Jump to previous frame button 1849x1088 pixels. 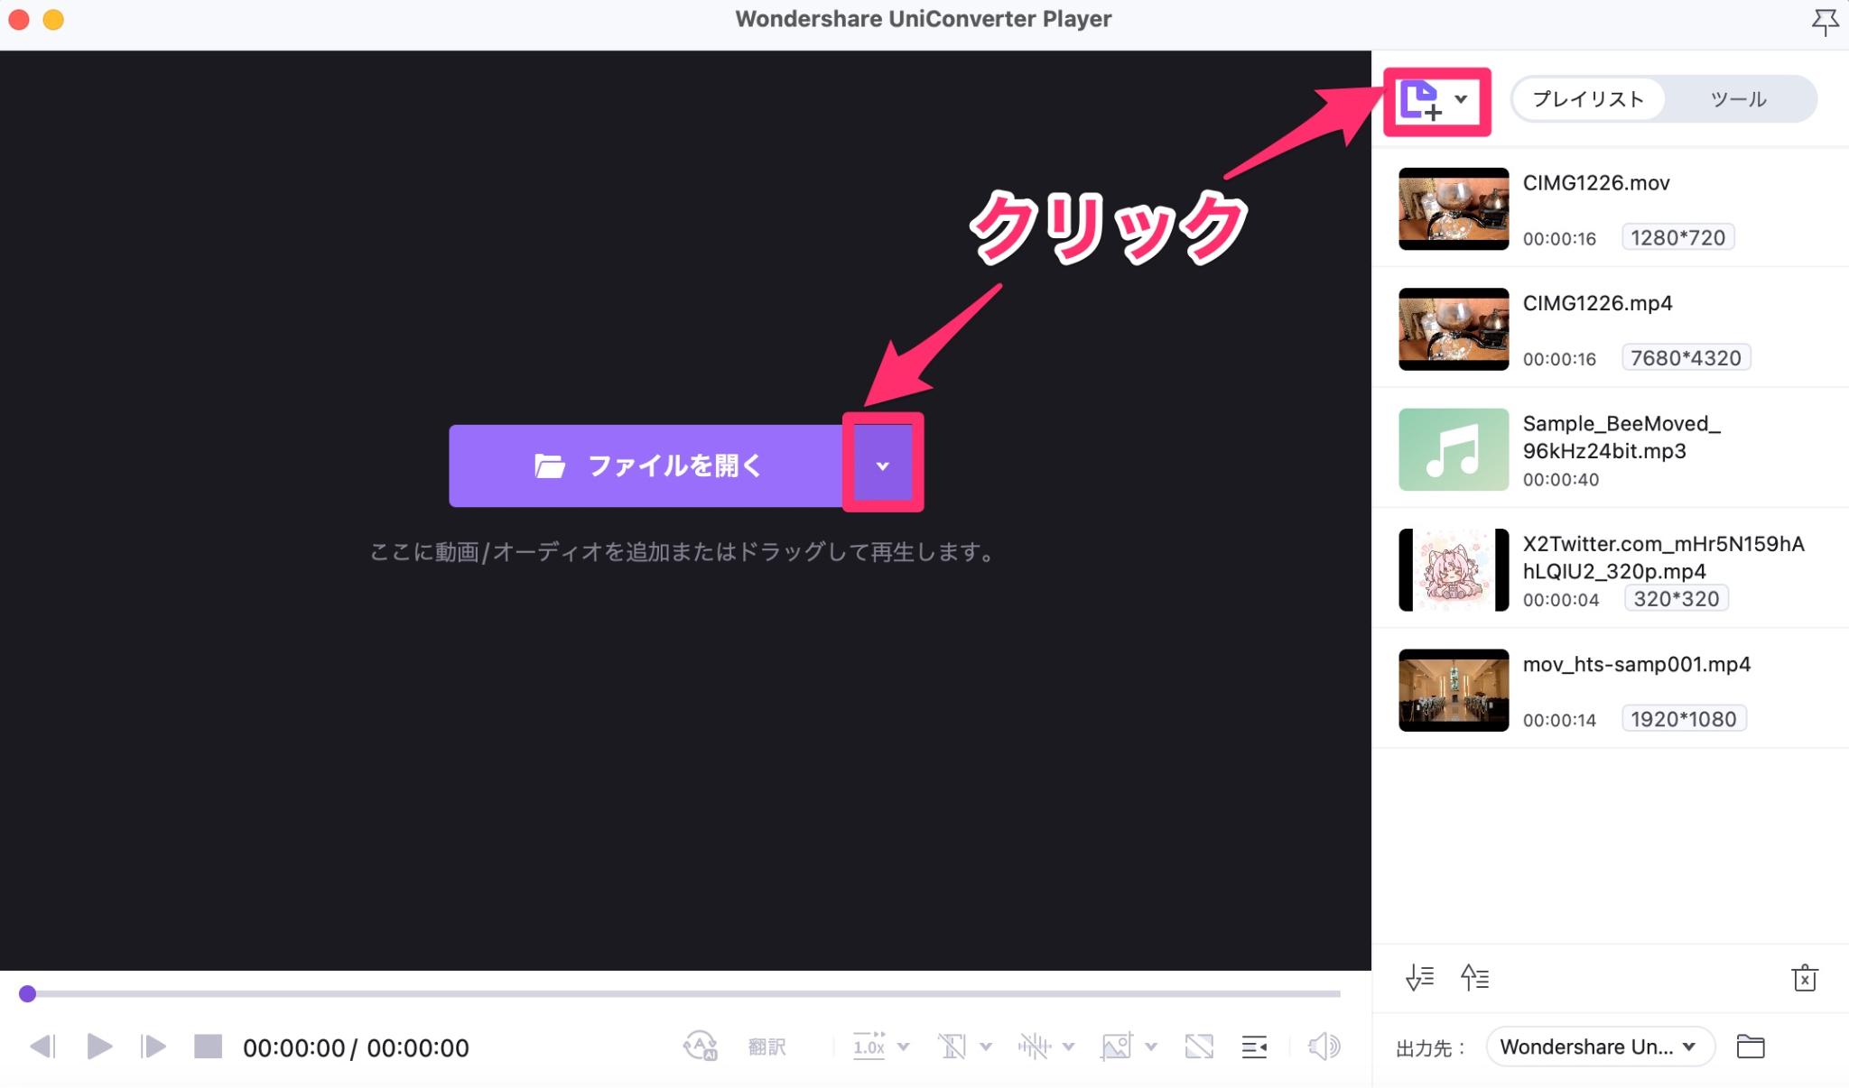point(42,1047)
